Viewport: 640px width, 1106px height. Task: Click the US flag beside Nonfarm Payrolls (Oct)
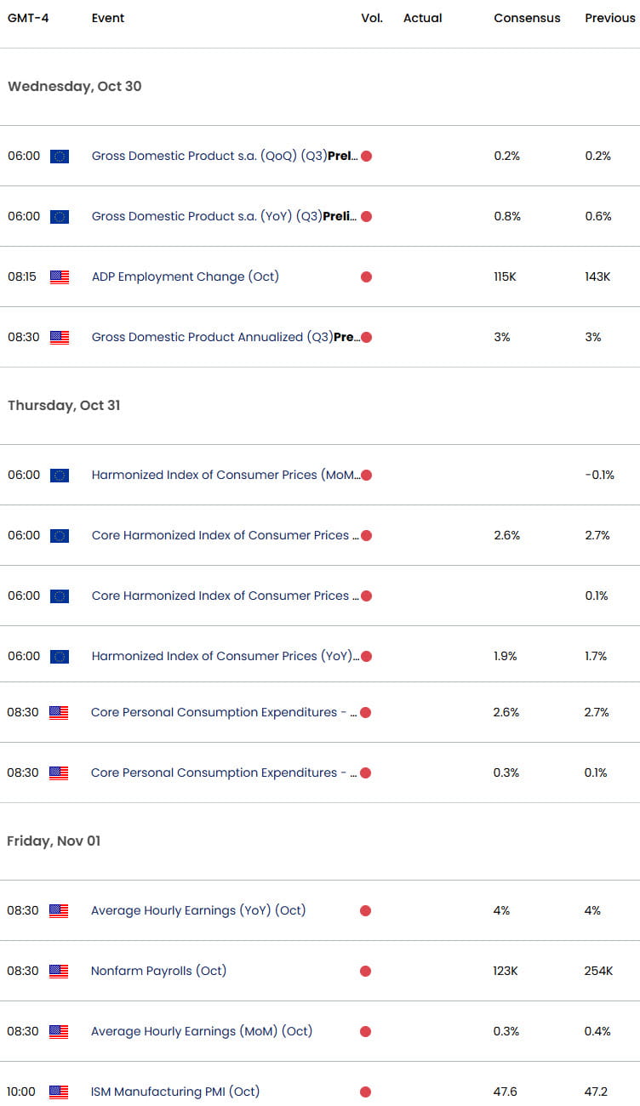coord(59,971)
